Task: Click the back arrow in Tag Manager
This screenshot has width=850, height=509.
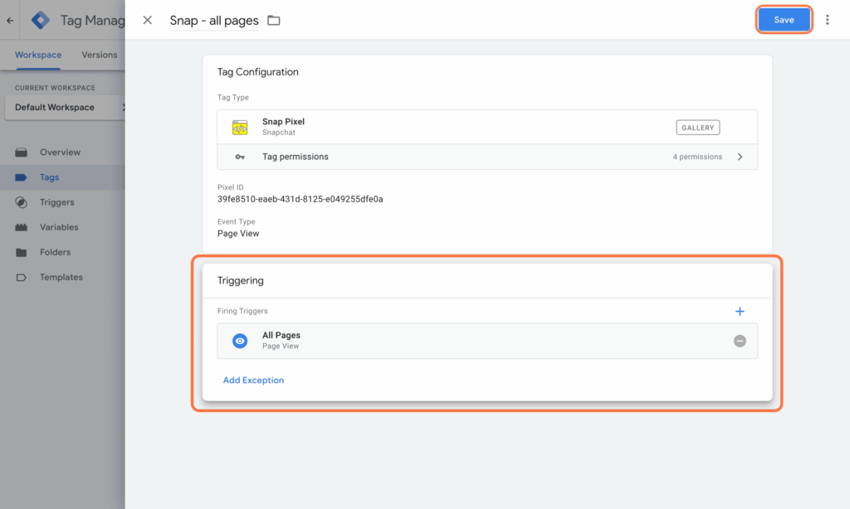Action: (10, 21)
